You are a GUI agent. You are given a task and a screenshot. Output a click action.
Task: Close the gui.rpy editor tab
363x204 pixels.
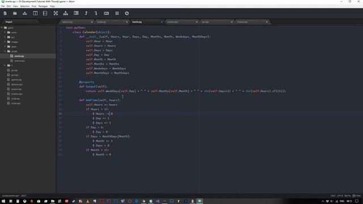click(x=232, y=22)
